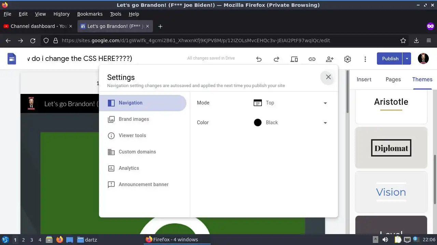The width and height of the screenshot is (437, 245).
Task: Open the Bookmarks menu
Action: (90, 14)
